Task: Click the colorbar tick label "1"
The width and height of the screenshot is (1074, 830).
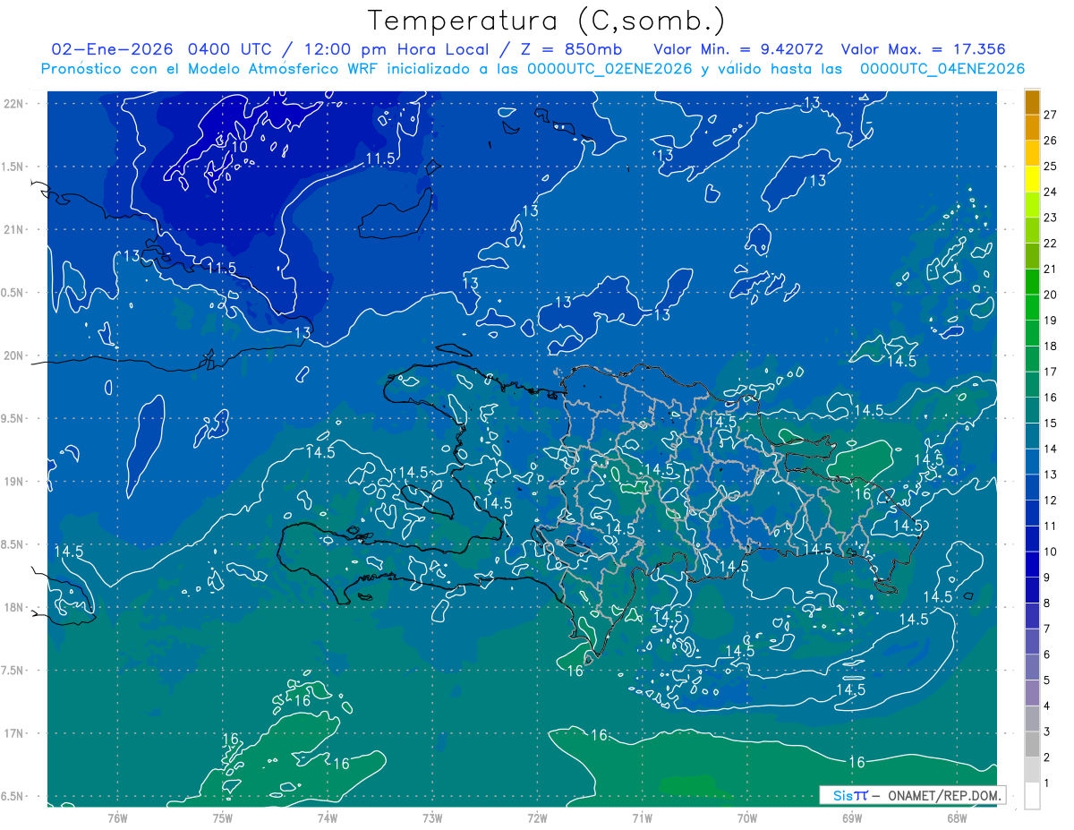Action: coord(1046,783)
